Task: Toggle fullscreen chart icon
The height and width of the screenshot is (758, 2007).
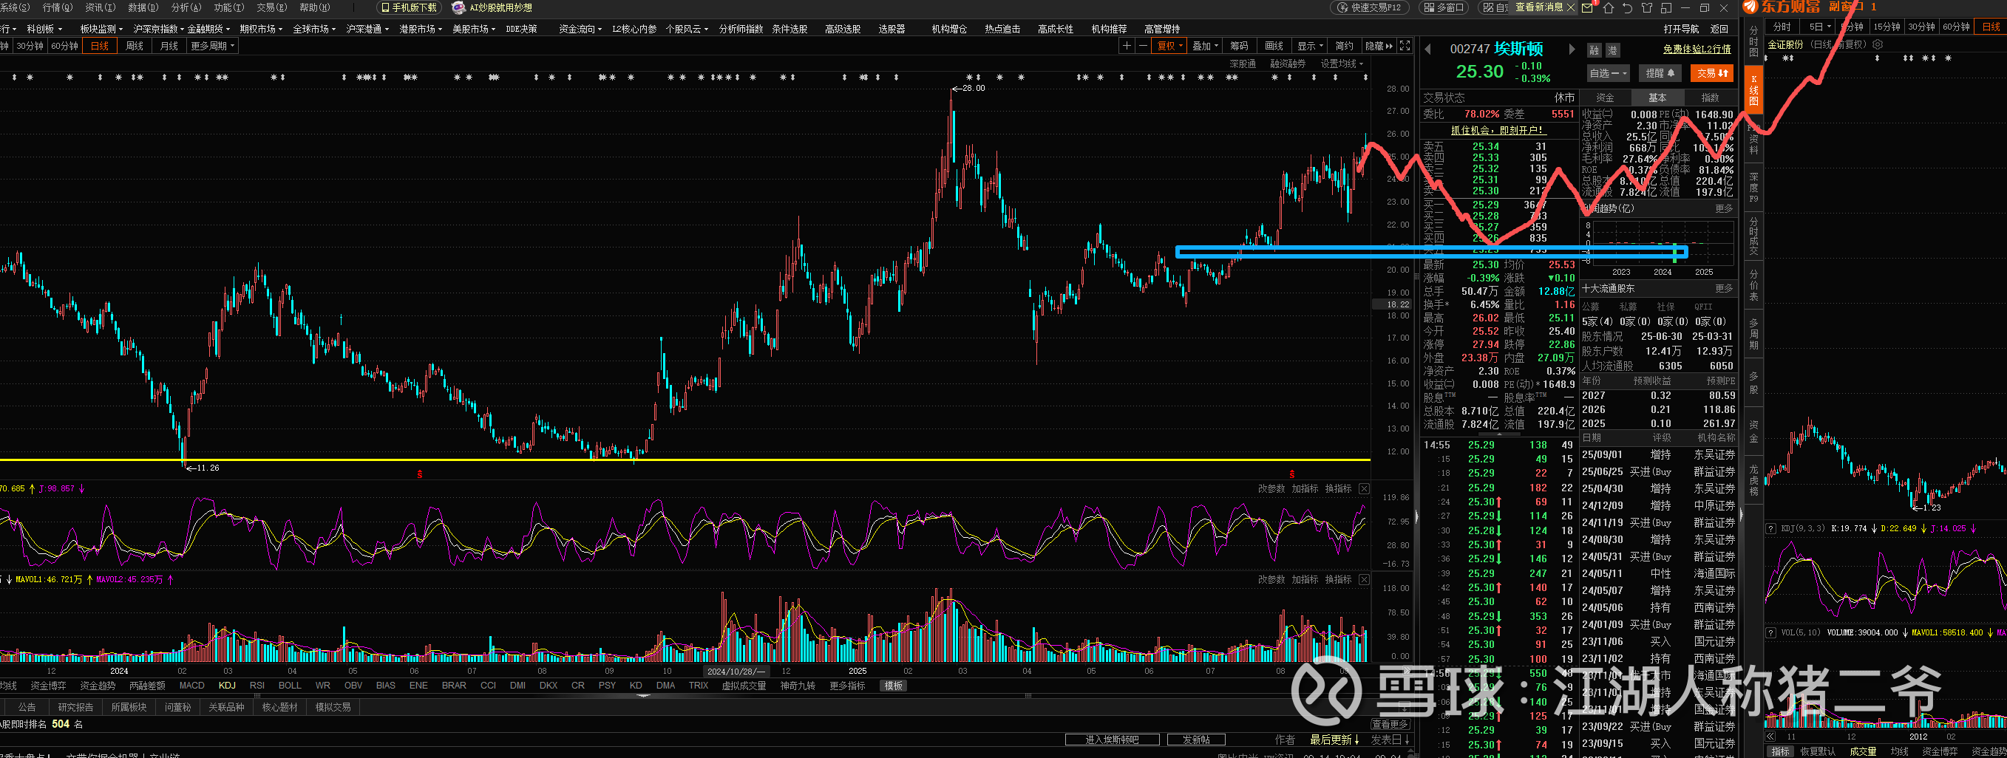Action: tap(1405, 46)
